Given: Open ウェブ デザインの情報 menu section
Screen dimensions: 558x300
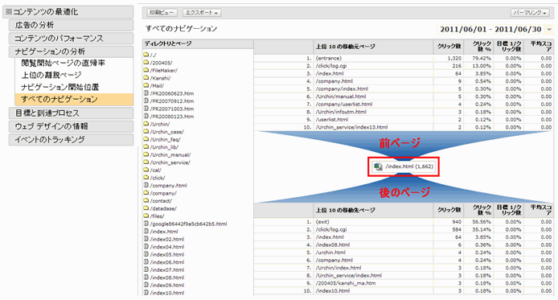Looking at the screenshot, I should tap(71, 126).
